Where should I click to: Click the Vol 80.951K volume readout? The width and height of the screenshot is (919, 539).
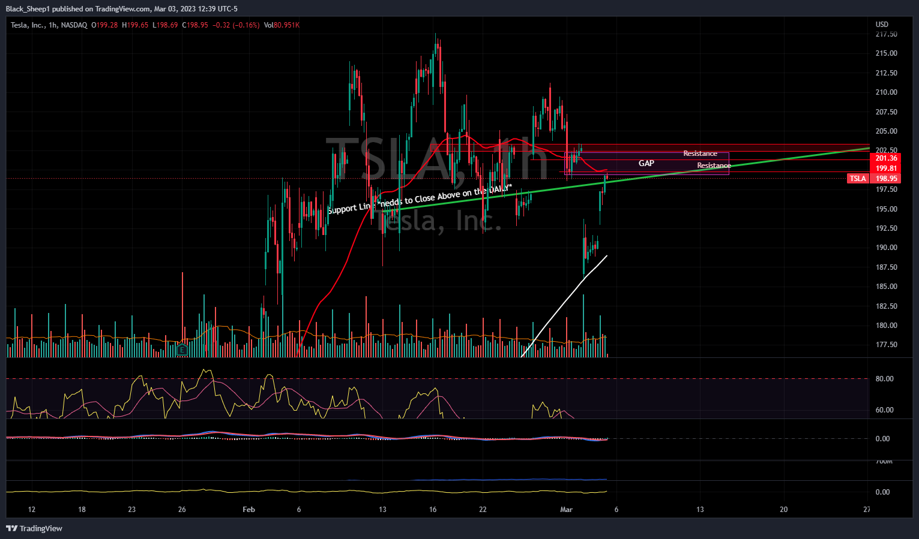coord(282,25)
